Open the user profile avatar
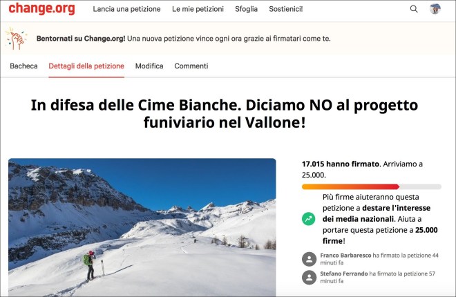 coord(435,9)
